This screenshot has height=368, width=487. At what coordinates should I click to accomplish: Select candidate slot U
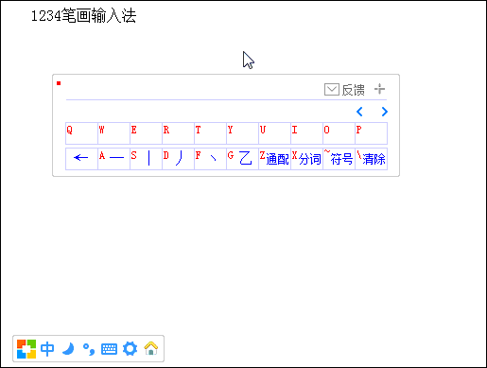[x=274, y=133]
